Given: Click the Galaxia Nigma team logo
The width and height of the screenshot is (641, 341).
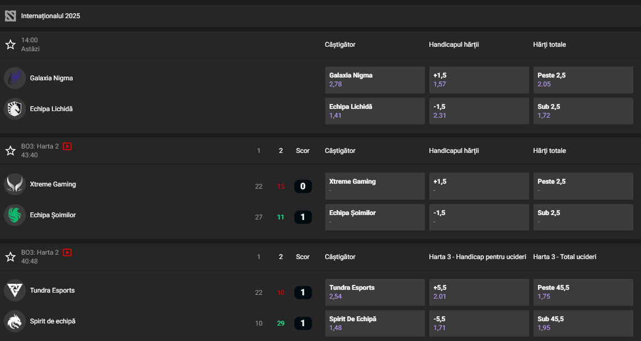Looking at the screenshot, I should pos(15,78).
